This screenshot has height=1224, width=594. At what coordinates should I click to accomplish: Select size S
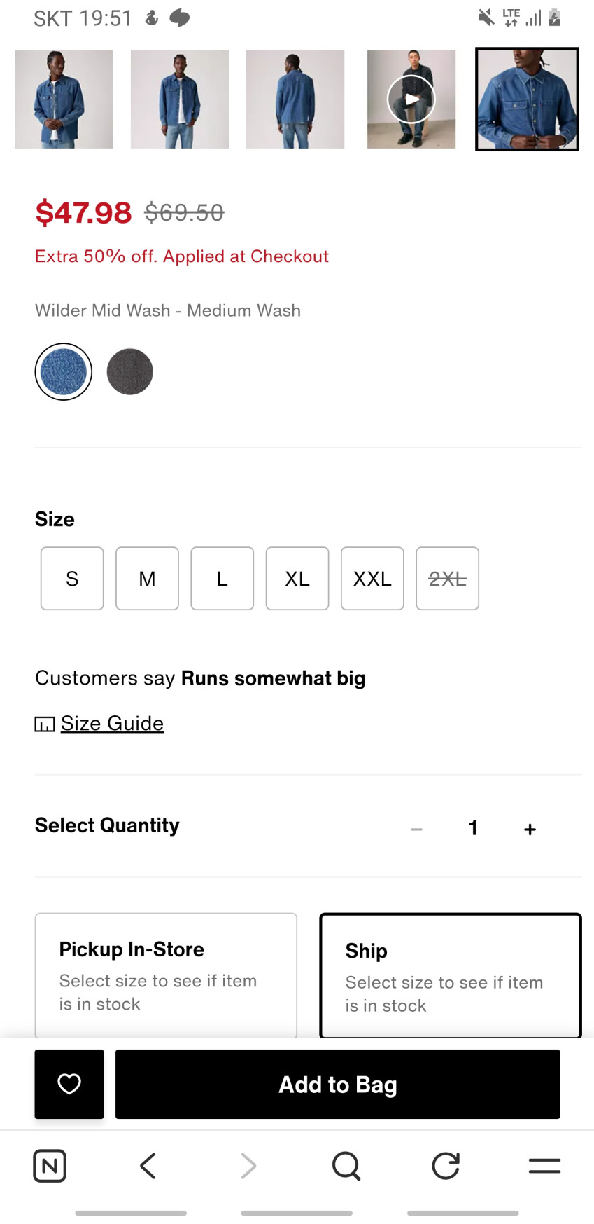[72, 579]
